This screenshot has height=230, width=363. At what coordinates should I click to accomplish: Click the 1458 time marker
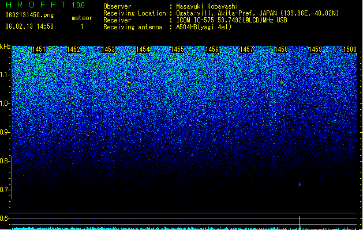tap(281, 49)
